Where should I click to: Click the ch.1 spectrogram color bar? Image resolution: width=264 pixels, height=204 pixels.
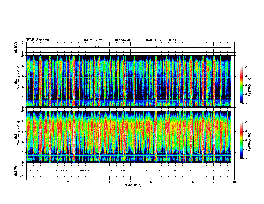point(241,85)
